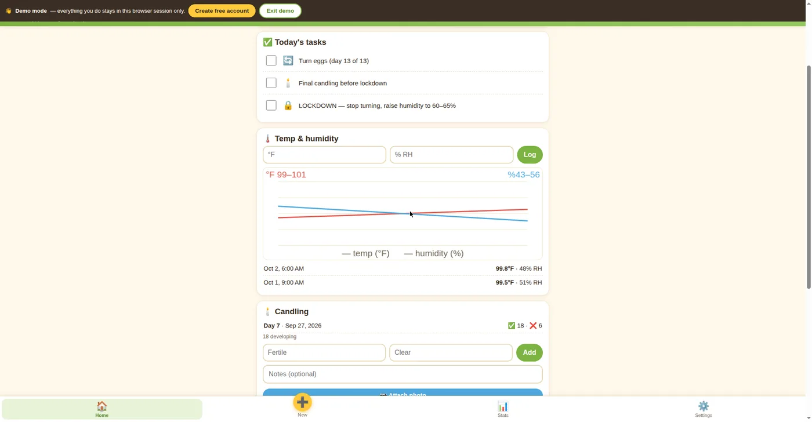Click the Notes (optional) field
812x422 pixels.
[x=403, y=374]
